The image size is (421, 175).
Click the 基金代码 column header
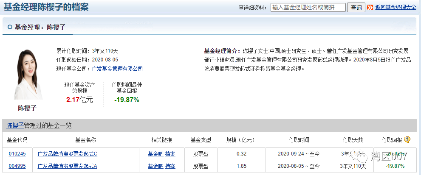click(x=17, y=140)
